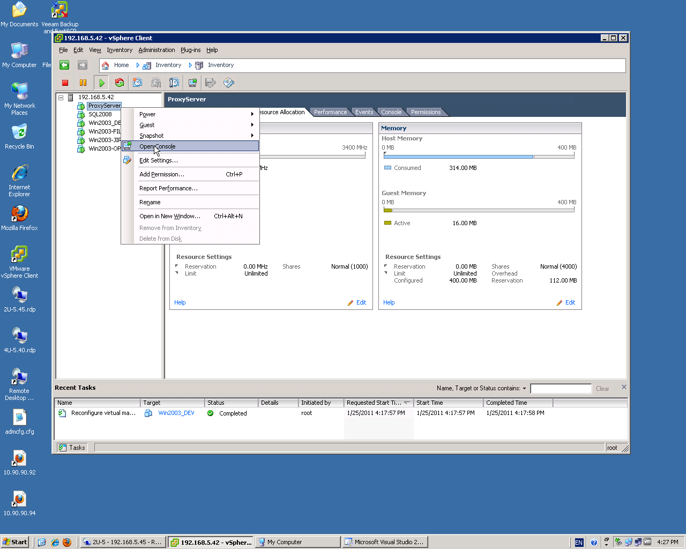
Task: Click the Recent Tasks filter text field
Action: pos(561,388)
